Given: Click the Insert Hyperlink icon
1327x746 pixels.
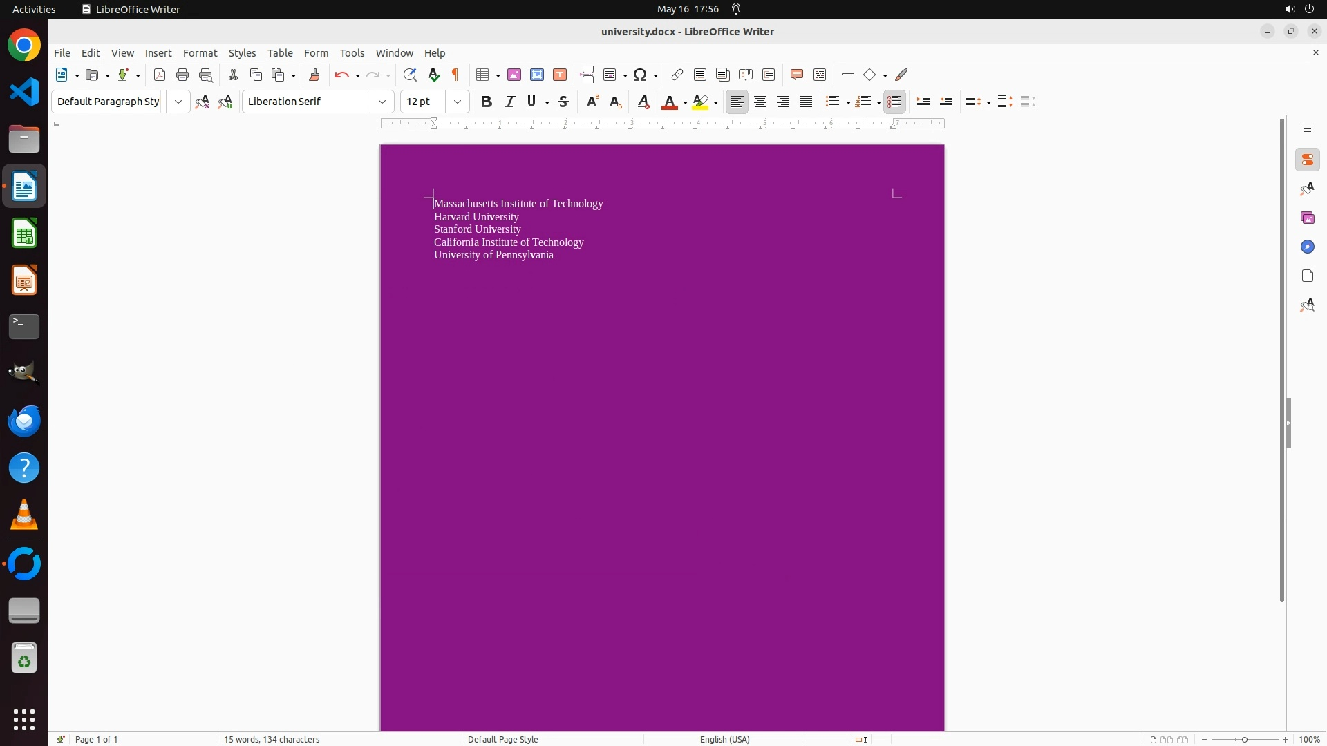Looking at the screenshot, I should pyautogui.click(x=677, y=75).
